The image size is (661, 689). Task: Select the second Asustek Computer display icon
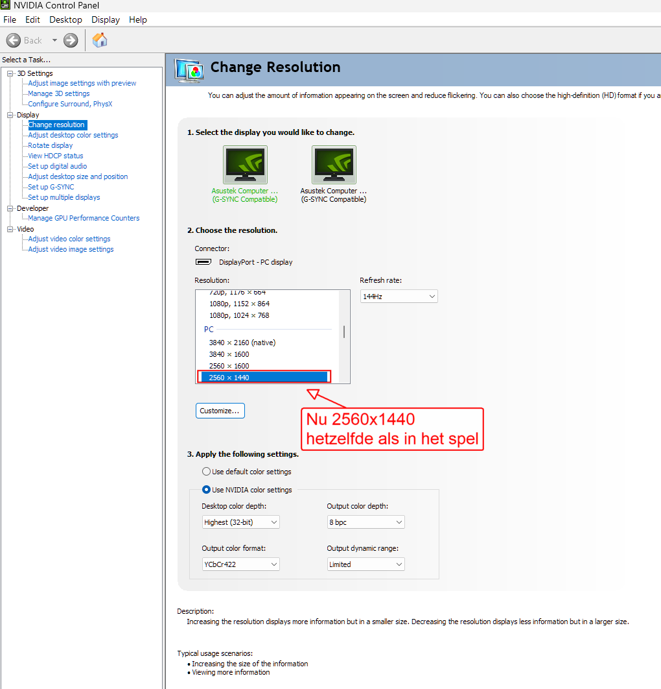tap(334, 165)
